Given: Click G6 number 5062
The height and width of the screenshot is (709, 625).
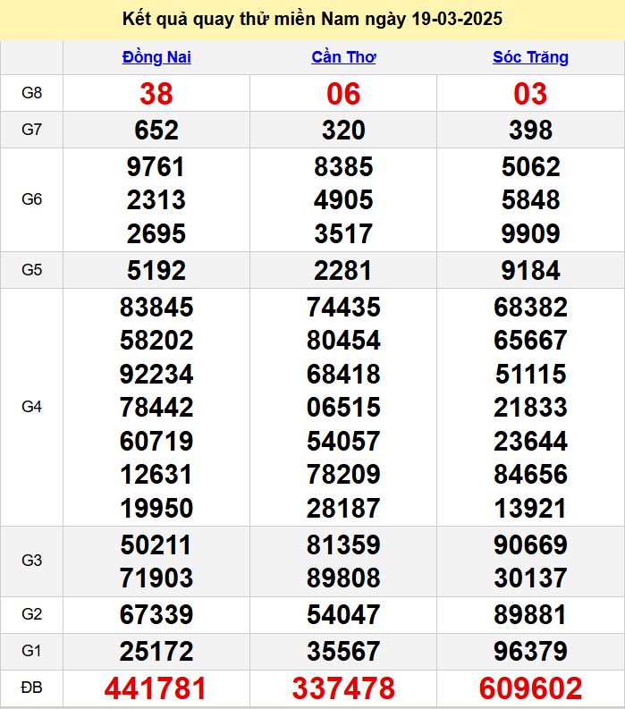Looking at the screenshot, I should pos(530,167).
